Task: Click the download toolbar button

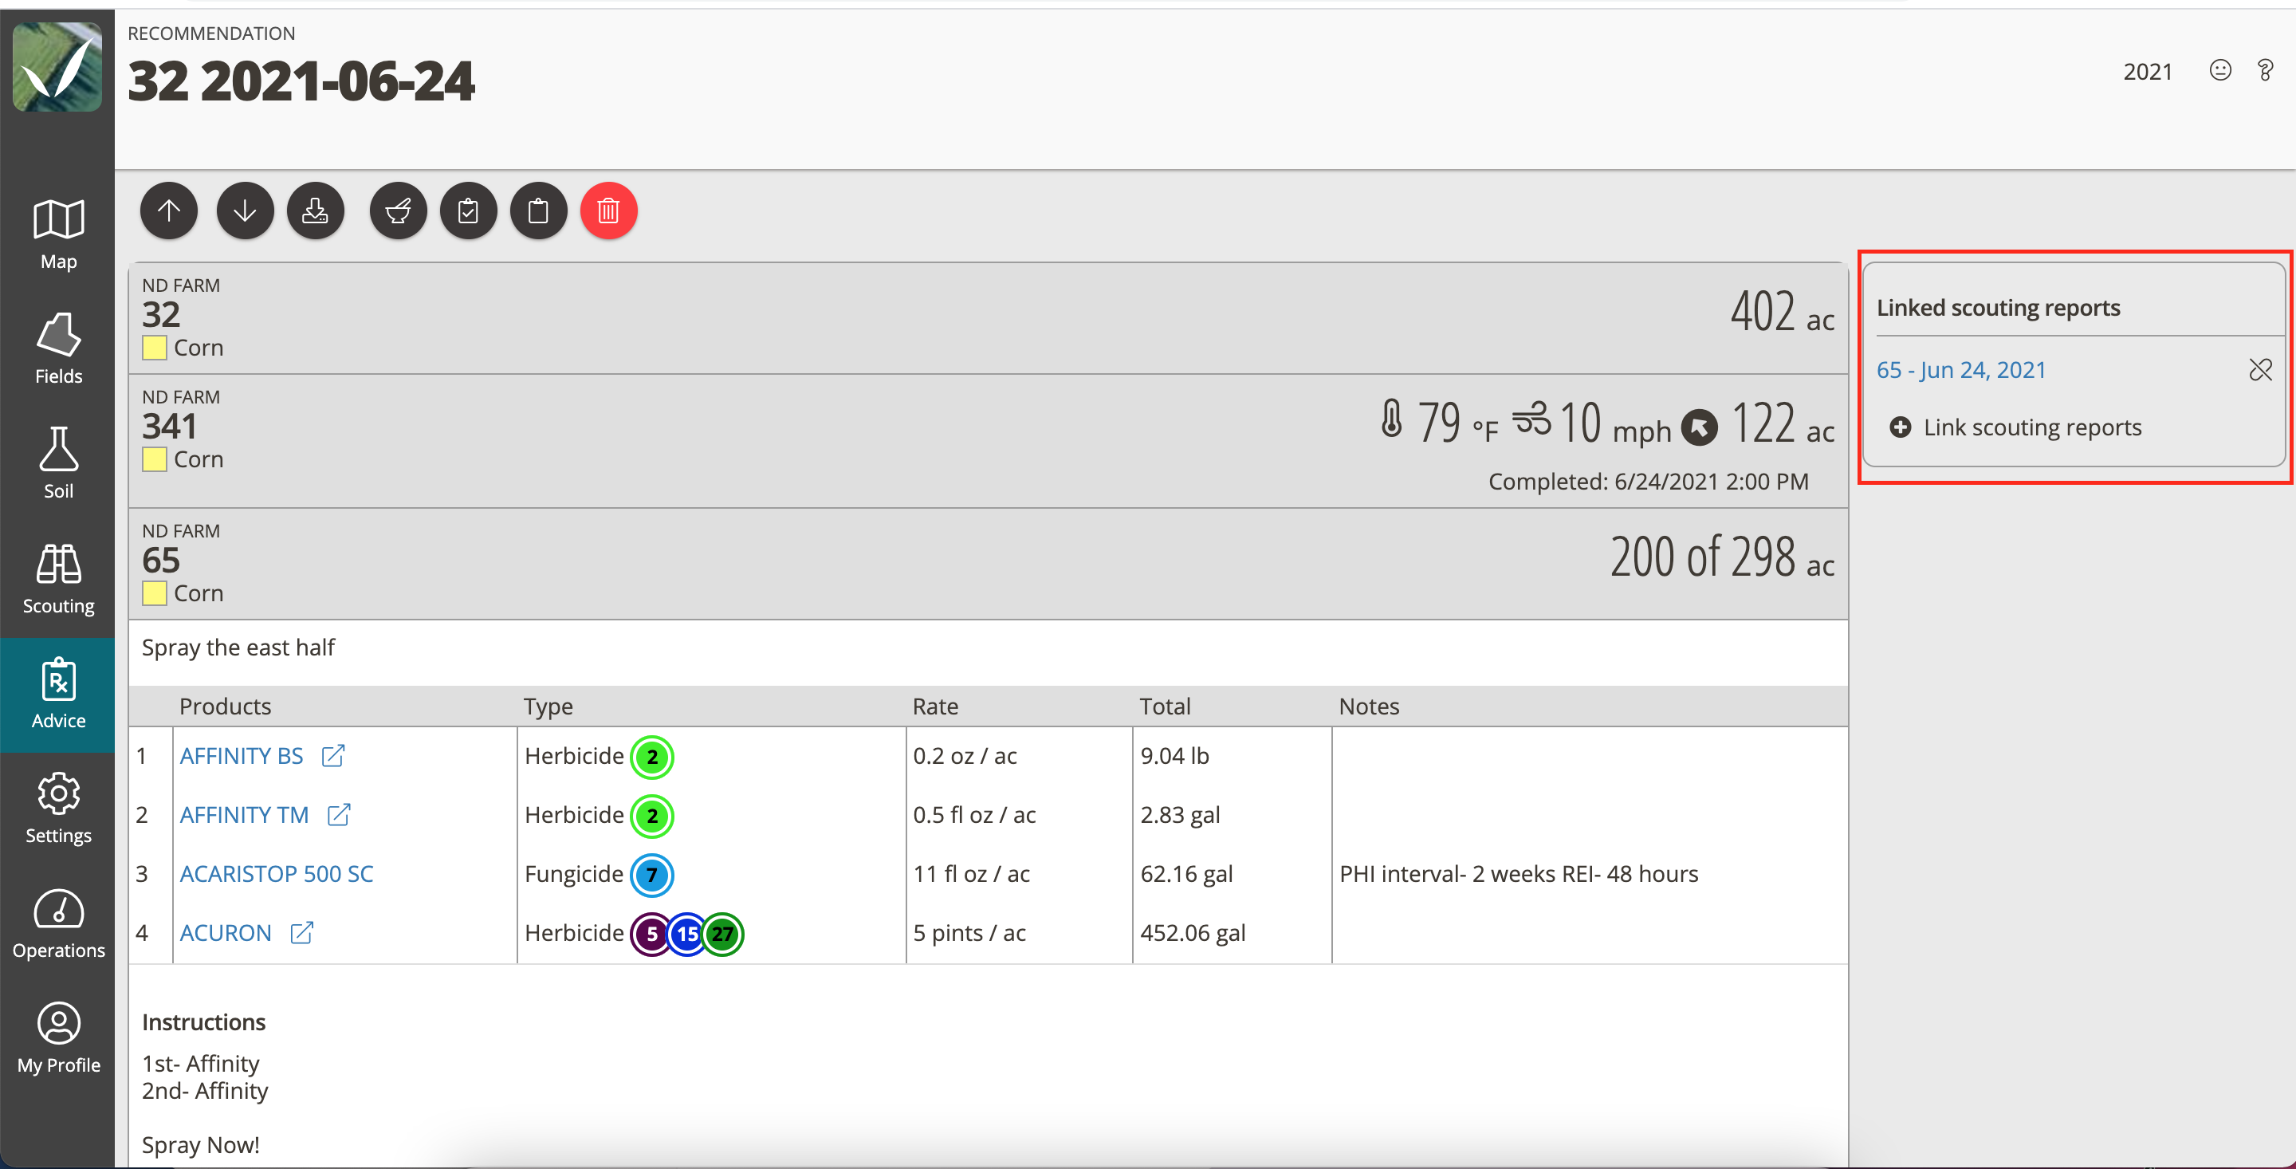Action: click(316, 211)
